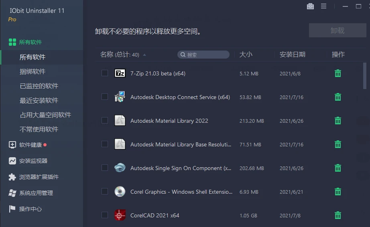Click the Corel Graphics disc icon

(x=120, y=191)
